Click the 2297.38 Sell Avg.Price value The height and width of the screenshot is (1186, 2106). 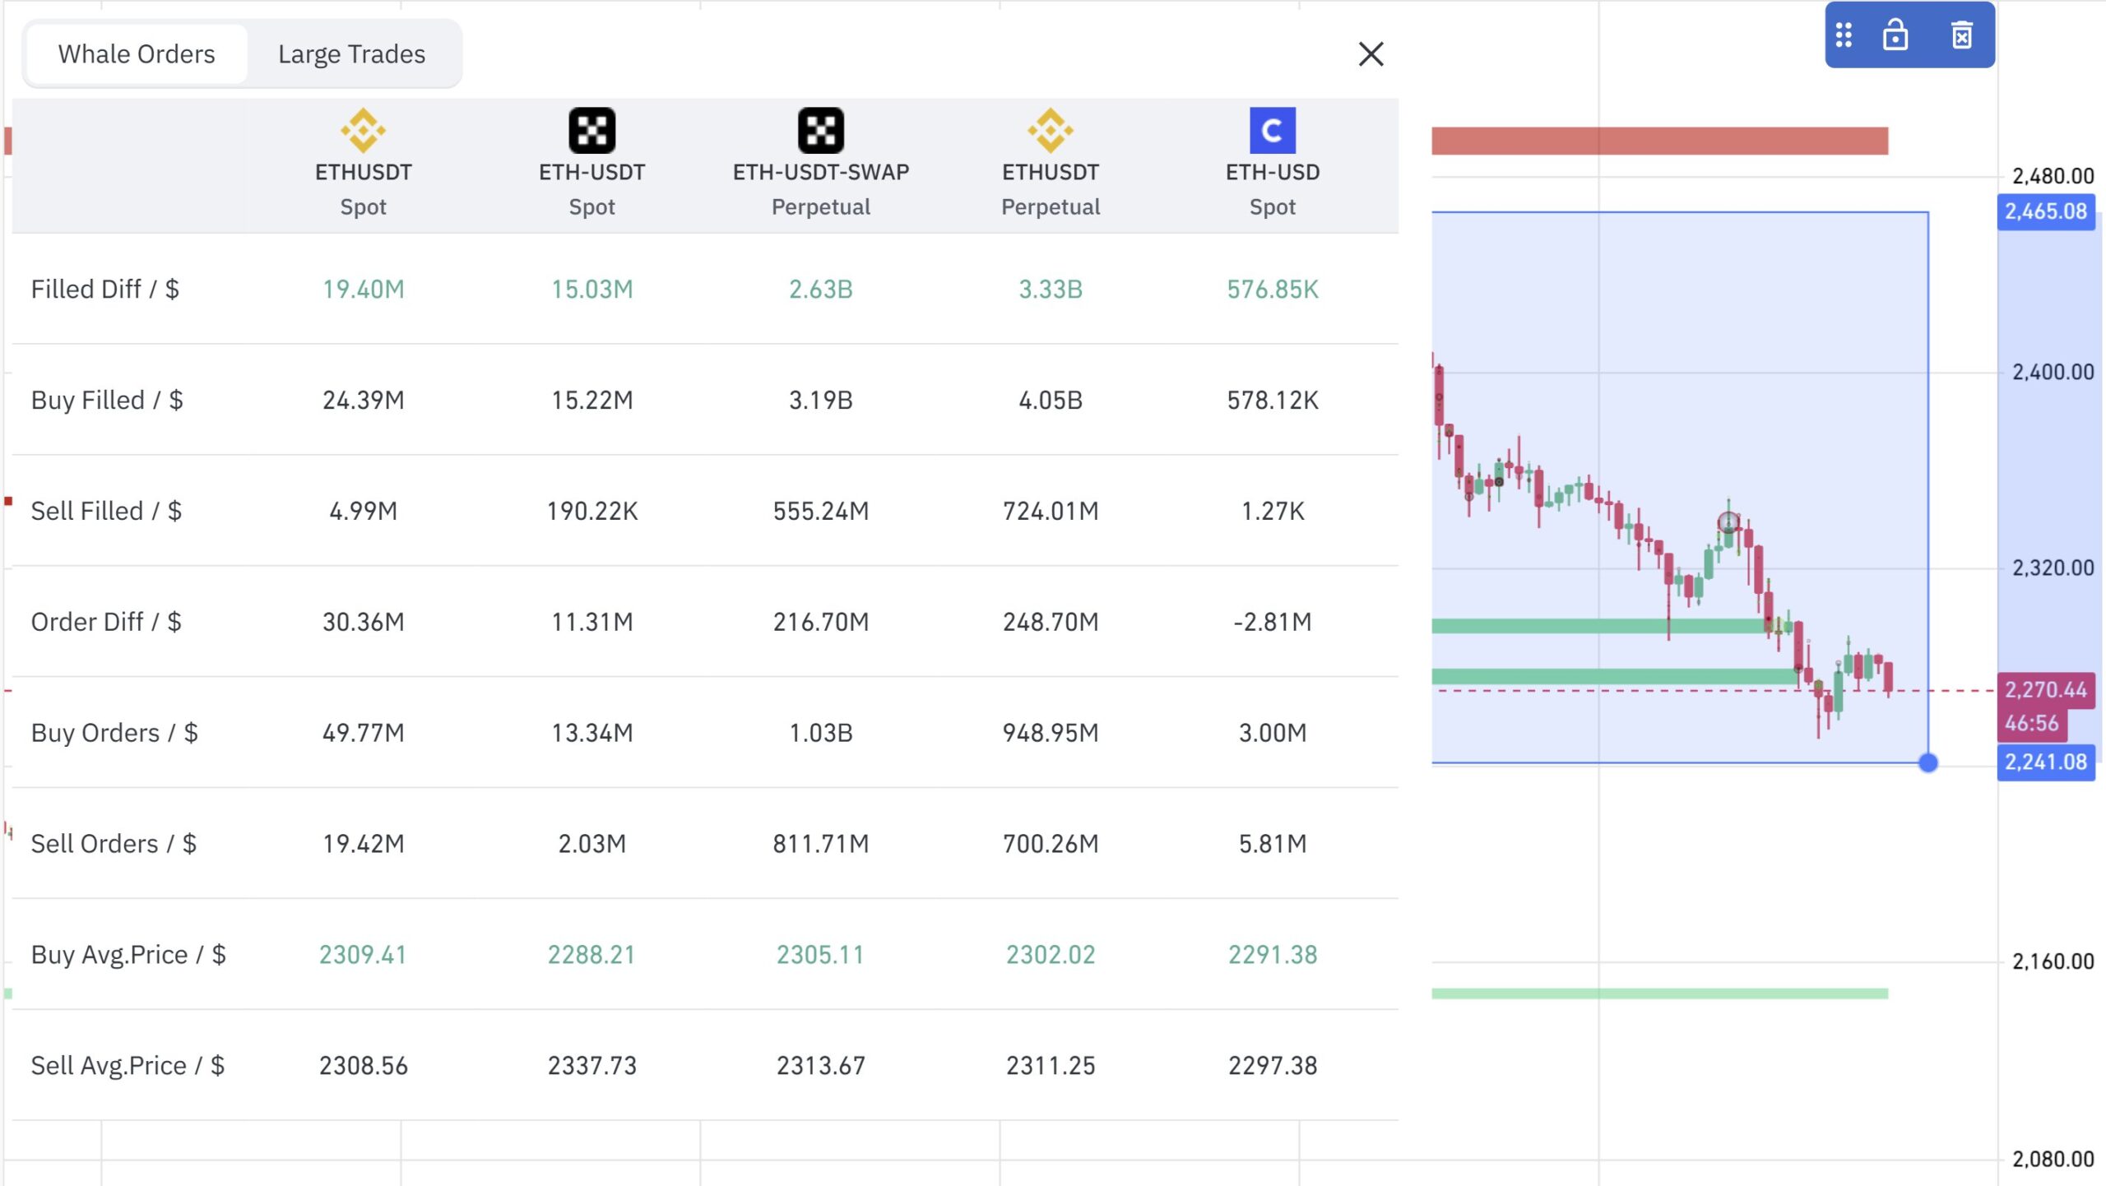pos(1273,1066)
